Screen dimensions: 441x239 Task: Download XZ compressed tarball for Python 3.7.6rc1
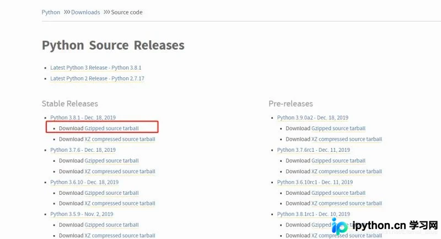click(x=347, y=172)
